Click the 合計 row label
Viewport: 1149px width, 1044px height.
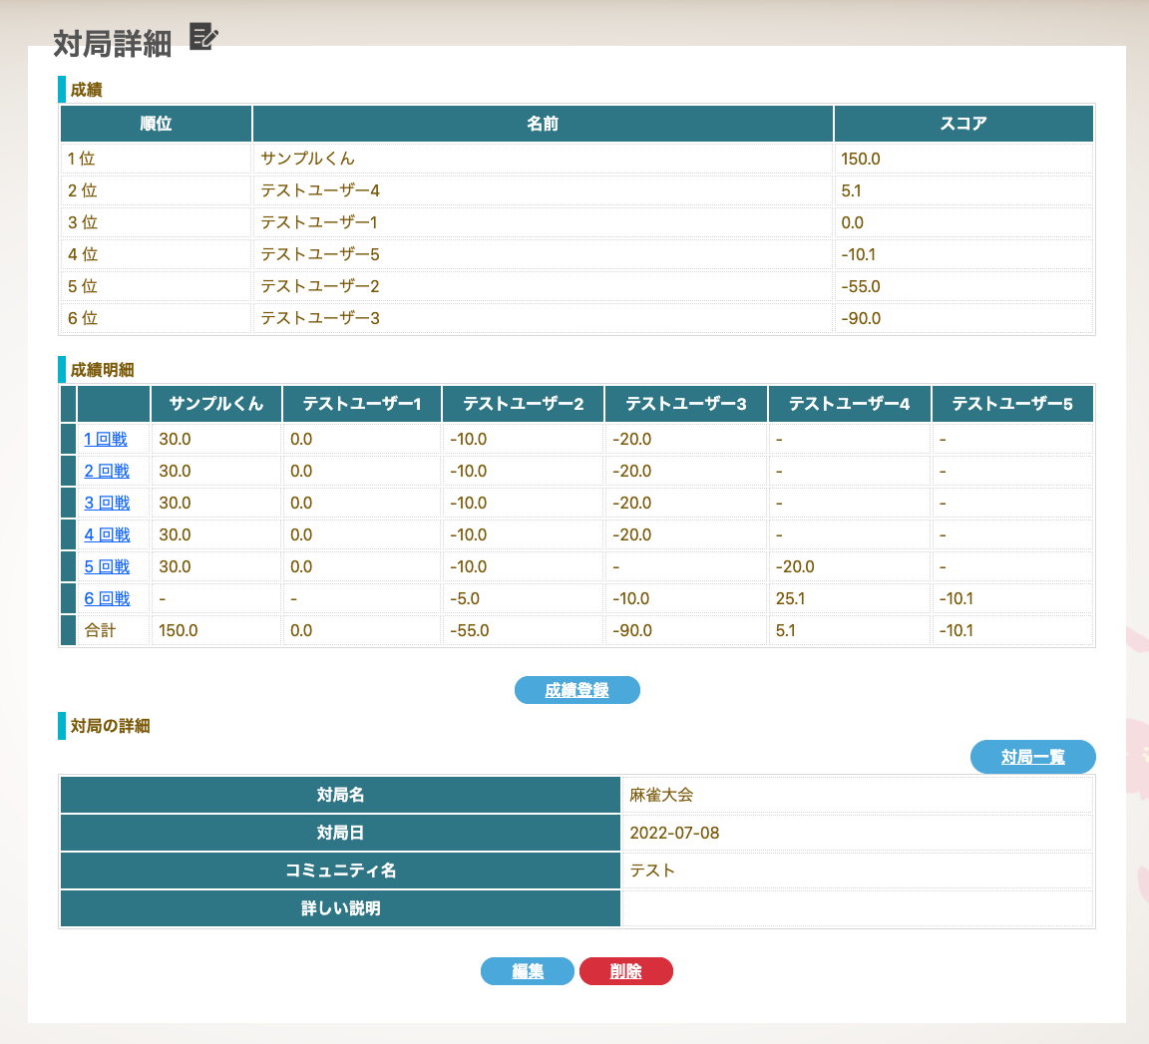pyautogui.click(x=101, y=631)
